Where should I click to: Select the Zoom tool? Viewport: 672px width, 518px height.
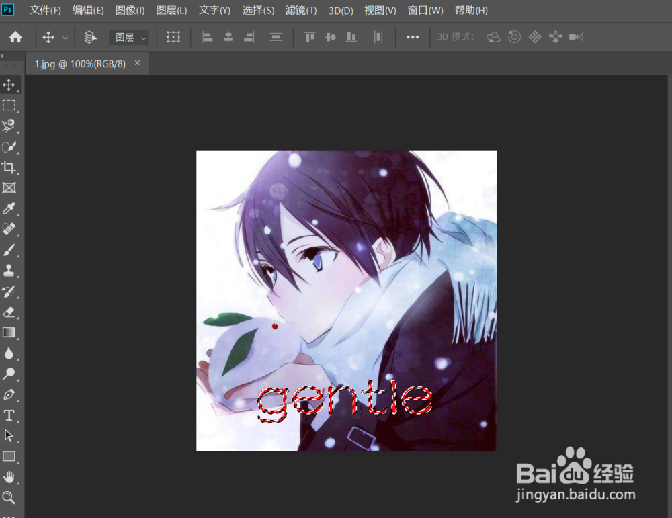[x=9, y=497]
